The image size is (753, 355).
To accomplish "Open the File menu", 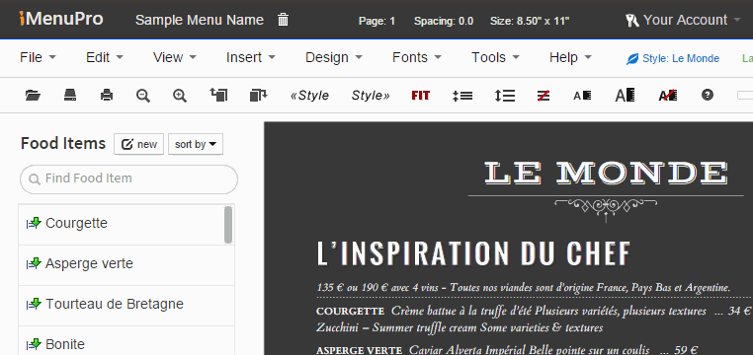I will 38,57.
